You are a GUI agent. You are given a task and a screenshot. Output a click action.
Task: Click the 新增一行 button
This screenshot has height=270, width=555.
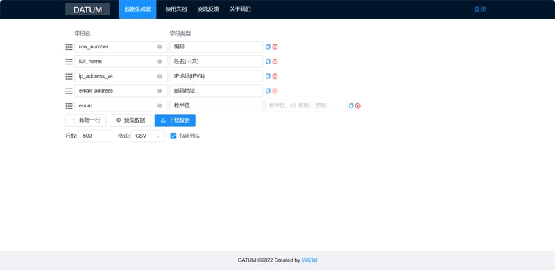[85, 120]
